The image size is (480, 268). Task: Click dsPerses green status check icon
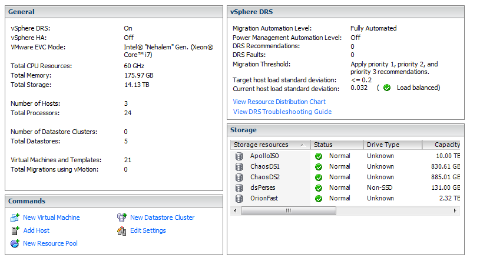[319, 188]
